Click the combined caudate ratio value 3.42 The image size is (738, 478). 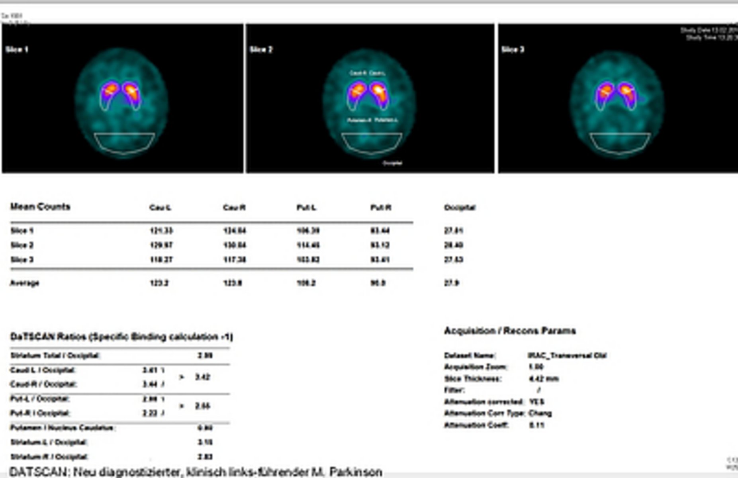(202, 377)
